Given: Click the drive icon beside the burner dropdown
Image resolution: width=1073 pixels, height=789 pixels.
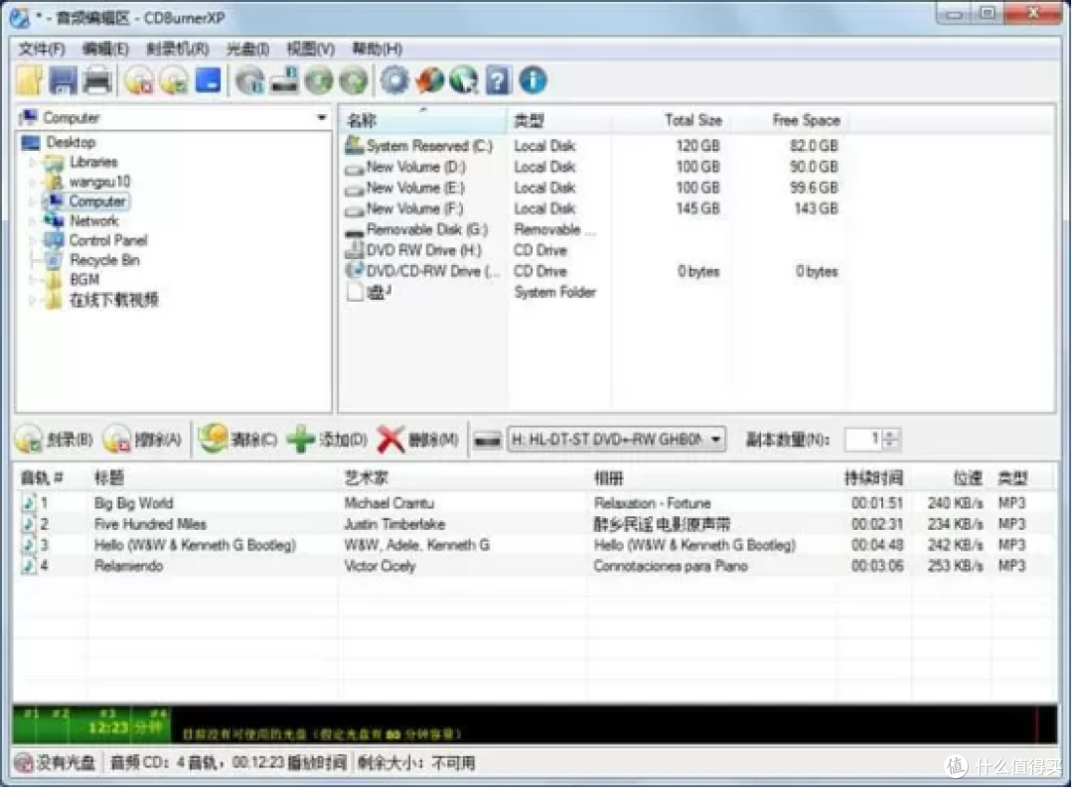Looking at the screenshot, I should tap(487, 440).
